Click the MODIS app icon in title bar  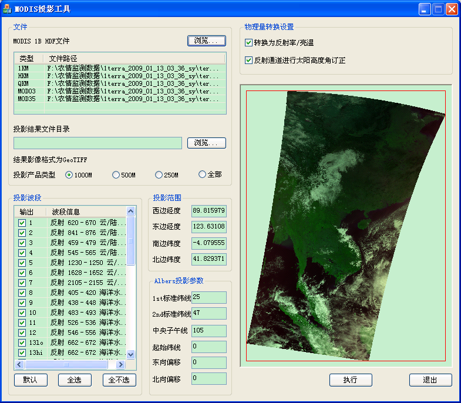tap(7, 9)
